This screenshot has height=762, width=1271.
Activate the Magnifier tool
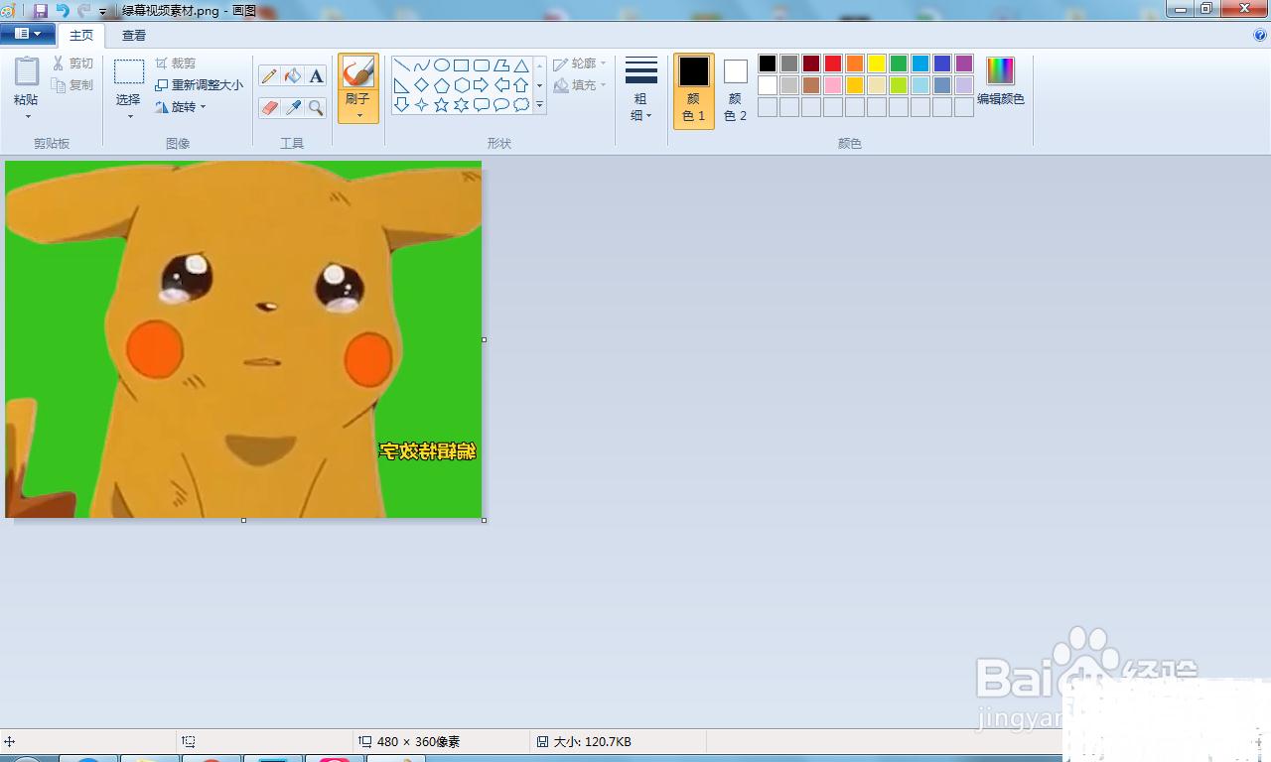[316, 107]
